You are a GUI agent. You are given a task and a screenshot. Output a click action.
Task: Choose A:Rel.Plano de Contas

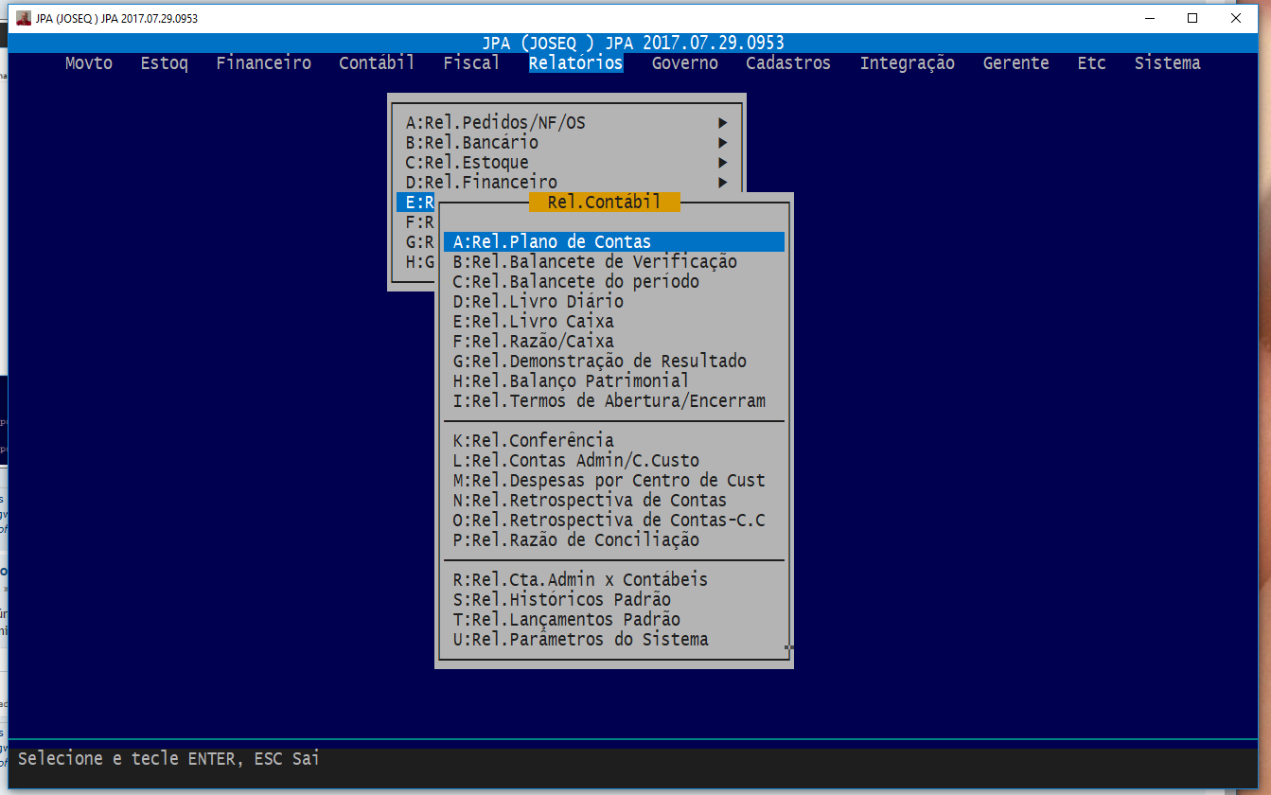614,242
